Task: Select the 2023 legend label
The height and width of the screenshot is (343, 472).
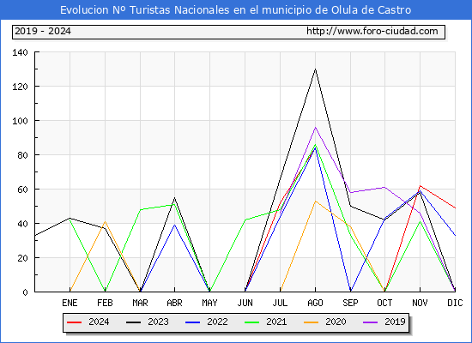Action: click(x=158, y=322)
